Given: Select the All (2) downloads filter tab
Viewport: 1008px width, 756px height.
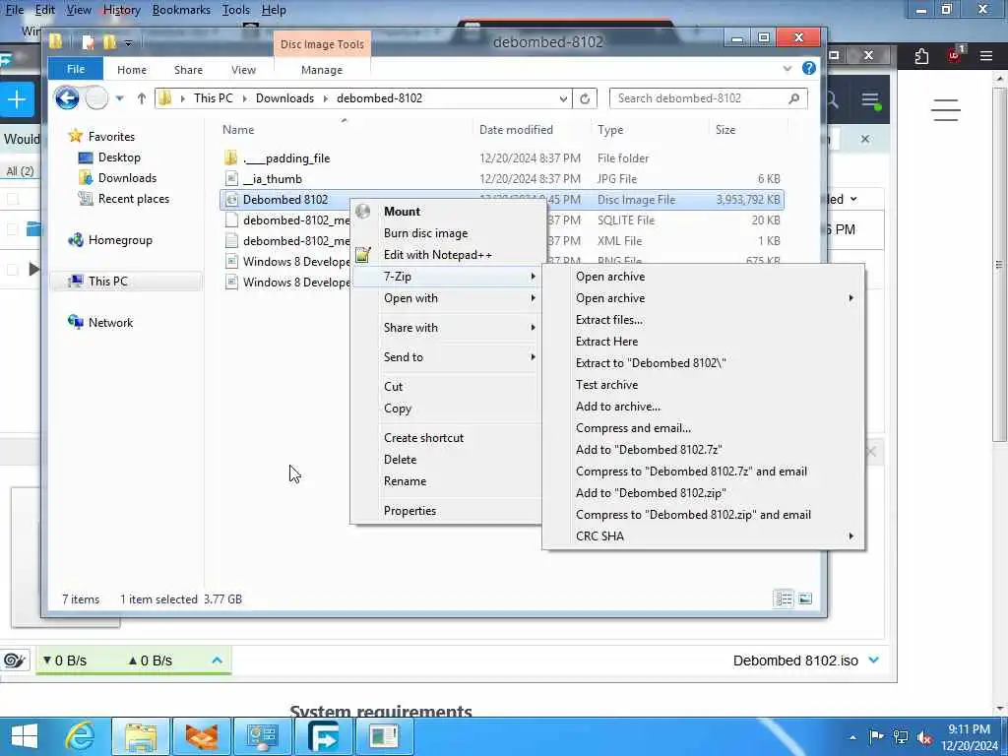Looking at the screenshot, I should pyautogui.click(x=20, y=171).
